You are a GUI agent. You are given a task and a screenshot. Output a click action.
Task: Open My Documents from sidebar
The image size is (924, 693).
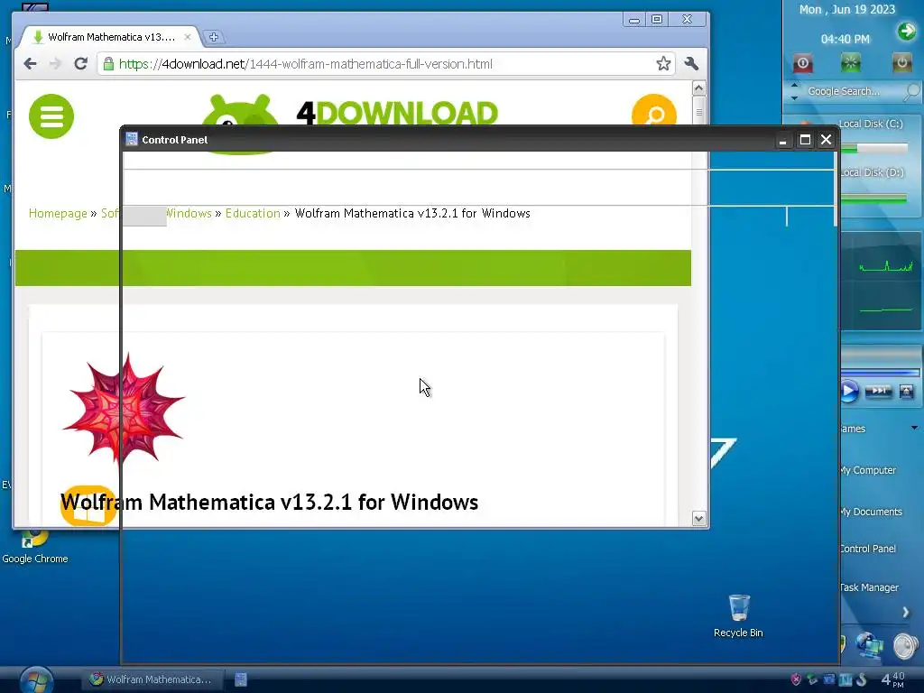pos(871,512)
